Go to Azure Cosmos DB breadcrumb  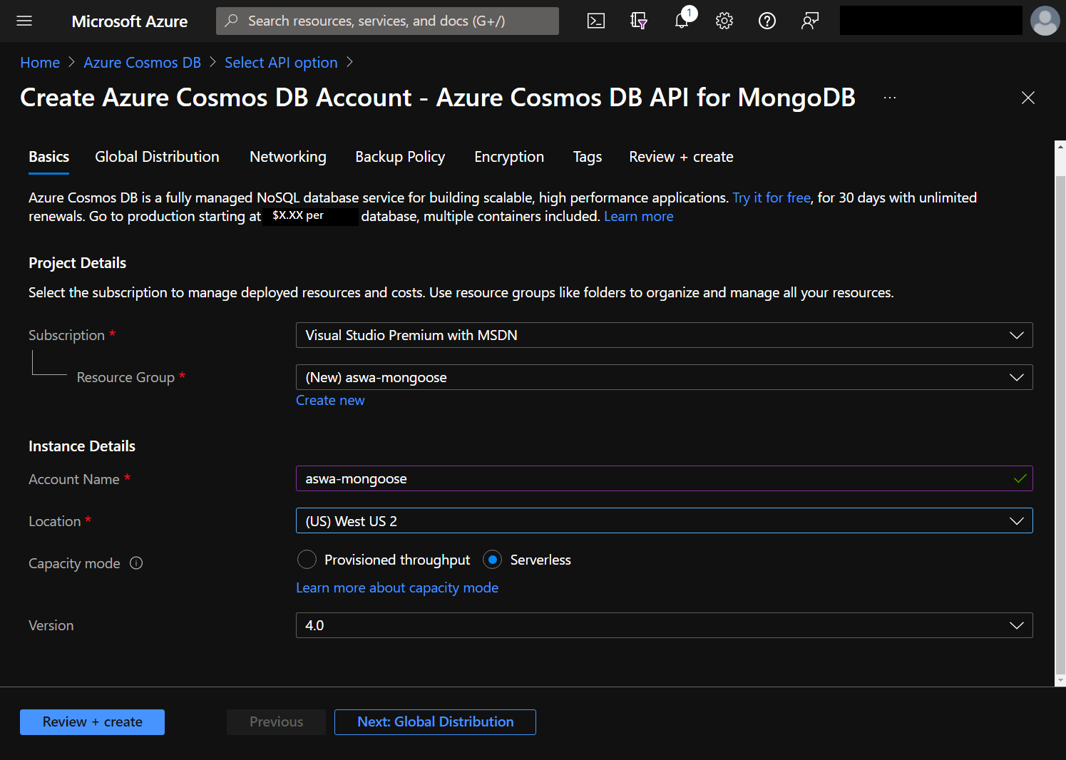143,63
